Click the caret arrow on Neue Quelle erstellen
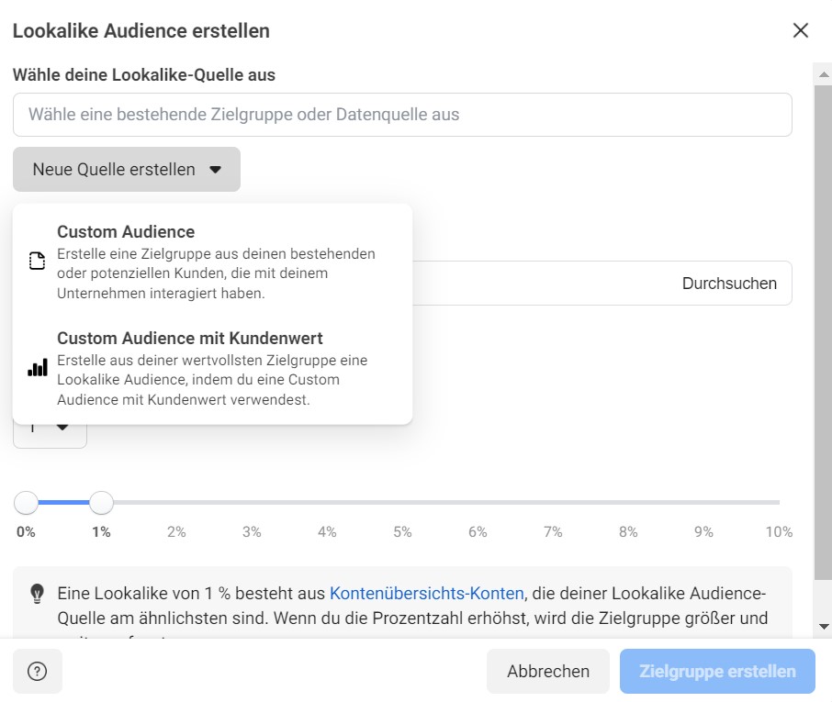The height and width of the screenshot is (702, 832). click(215, 169)
